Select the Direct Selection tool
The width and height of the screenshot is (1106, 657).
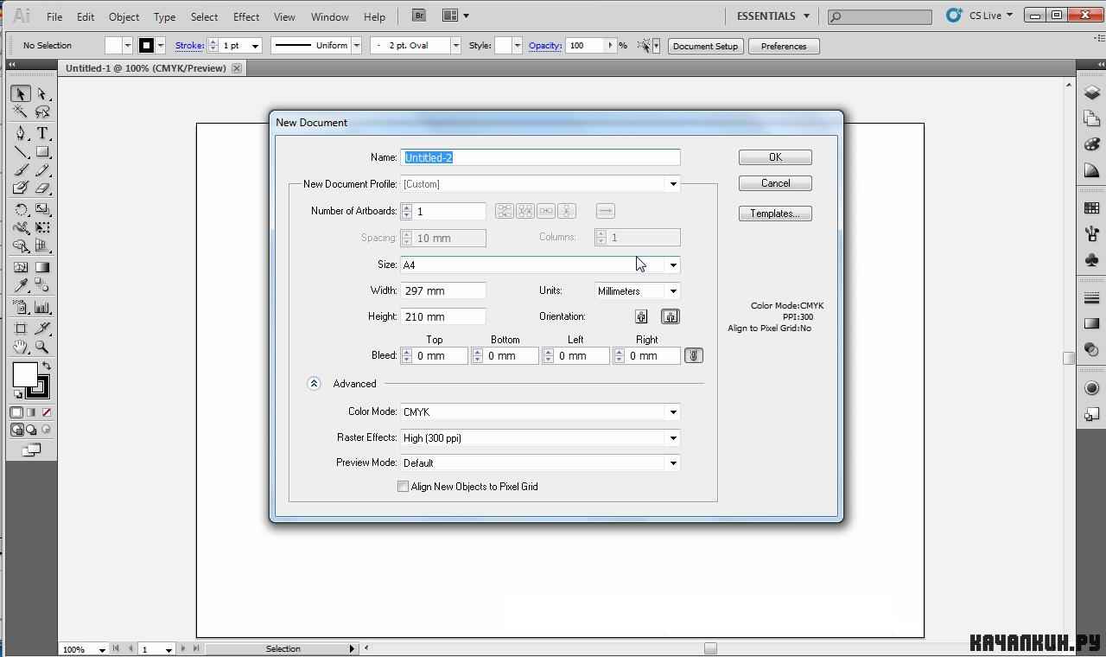pyautogui.click(x=42, y=93)
